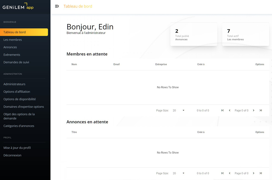
Task: Click the Déconnexion link to log out
Action: click(12, 155)
